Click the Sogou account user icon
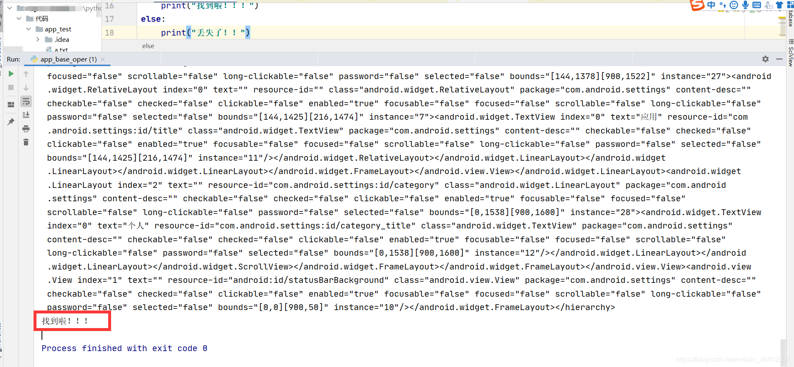The width and height of the screenshot is (794, 367). point(768,5)
